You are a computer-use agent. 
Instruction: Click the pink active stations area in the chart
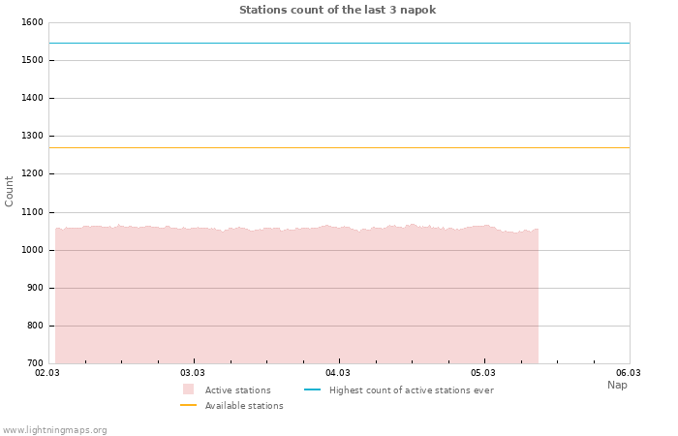tap(291, 300)
